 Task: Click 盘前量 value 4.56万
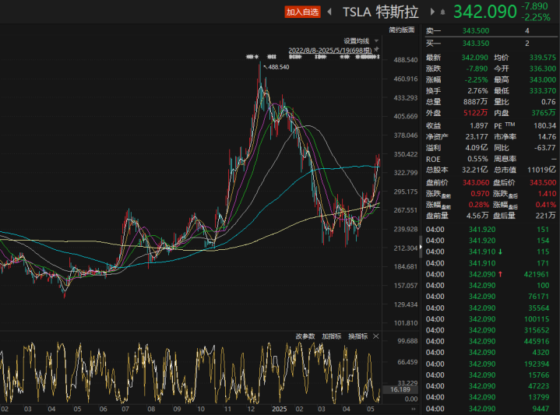pyautogui.click(x=477, y=216)
